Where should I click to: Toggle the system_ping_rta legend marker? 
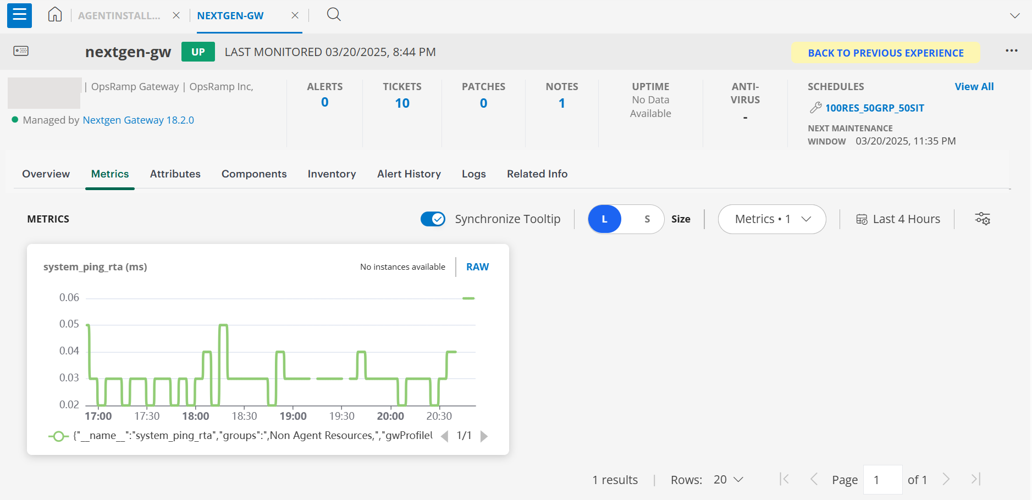[58, 436]
